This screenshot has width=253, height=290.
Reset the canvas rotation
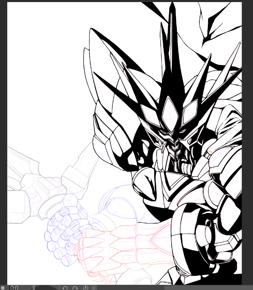[x=86, y=288]
